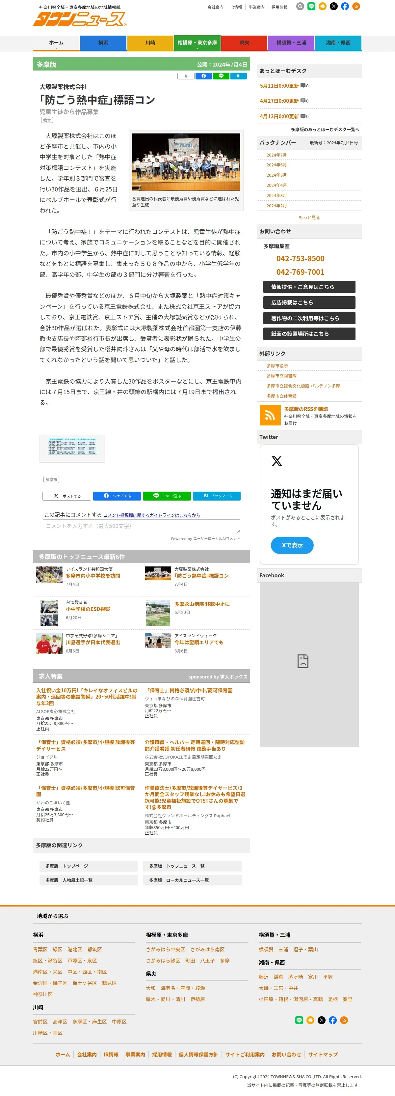Open the X (Twitter) icon in header
This screenshot has height=1096, width=395.
(x=334, y=6)
